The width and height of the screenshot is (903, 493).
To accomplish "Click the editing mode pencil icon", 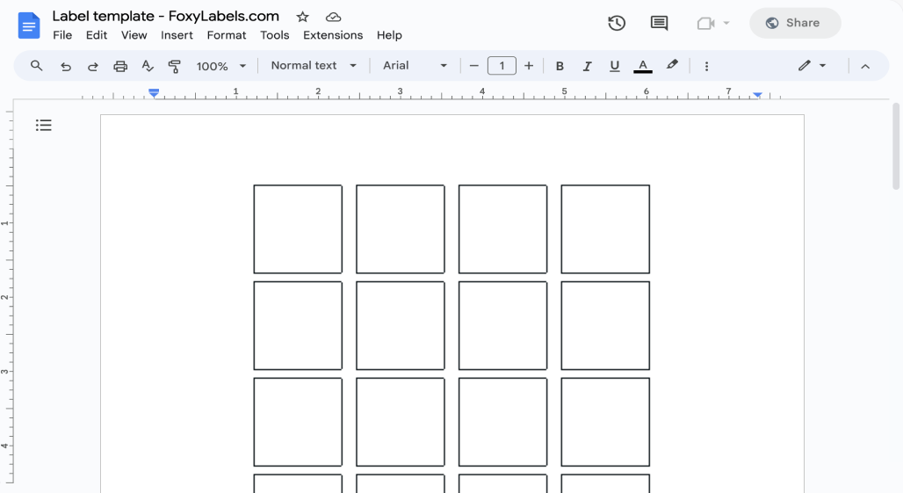I will [805, 66].
